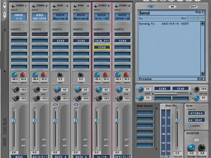Click the Aux 1 return knob
Screen dimensions: 211x158
197,89
